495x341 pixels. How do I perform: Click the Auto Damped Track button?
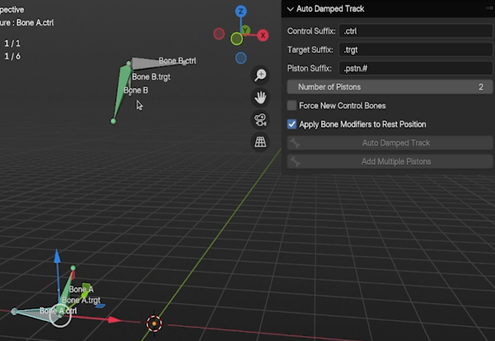[390, 143]
